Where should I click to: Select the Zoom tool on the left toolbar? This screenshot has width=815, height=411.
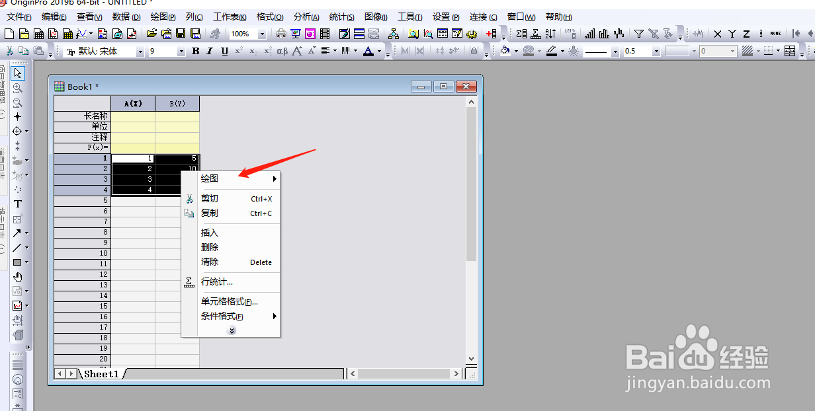pyautogui.click(x=17, y=87)
